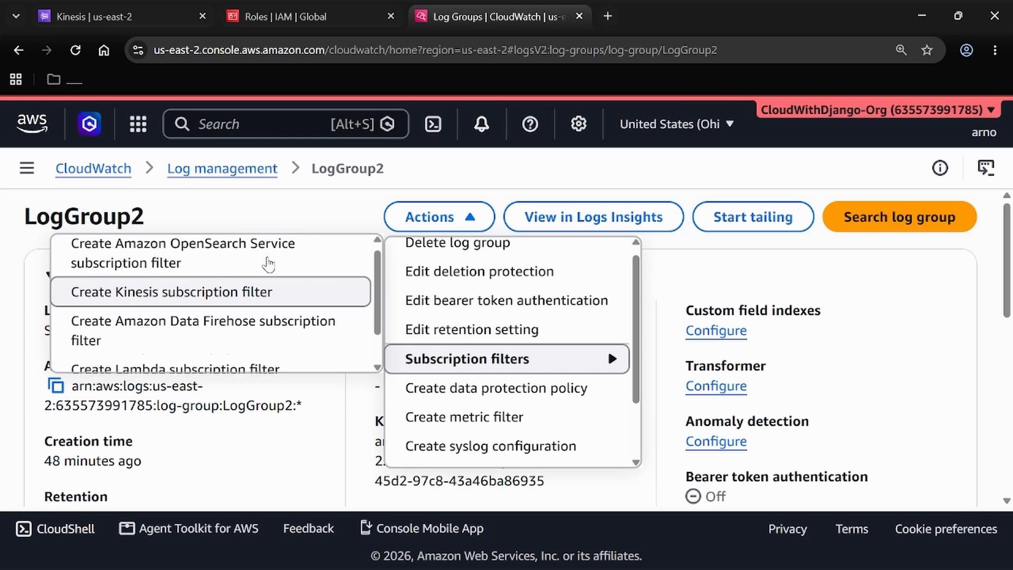
Task: Switch to the Kinesis browser tab
Action: coord(122,16)
